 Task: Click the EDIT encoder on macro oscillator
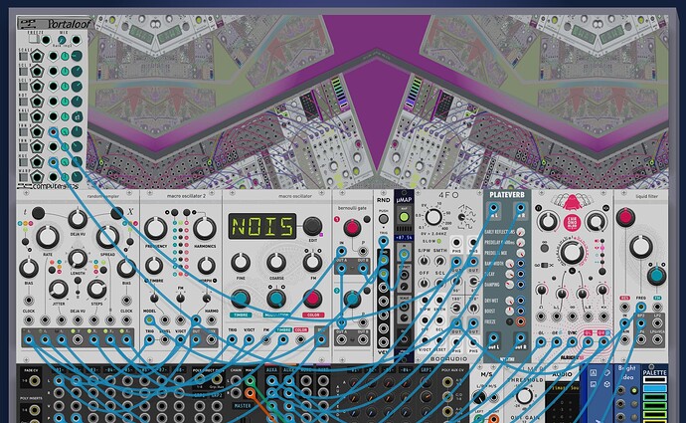click(312, 226)
